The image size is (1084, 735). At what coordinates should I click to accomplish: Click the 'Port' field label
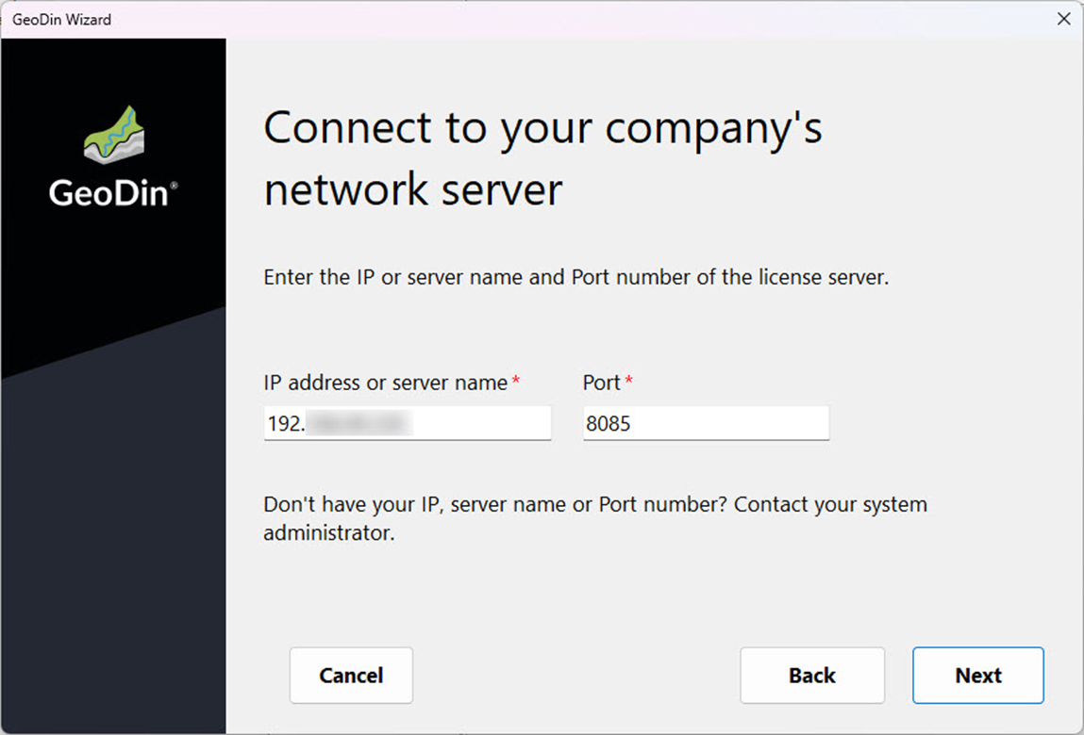coord(602,383)
